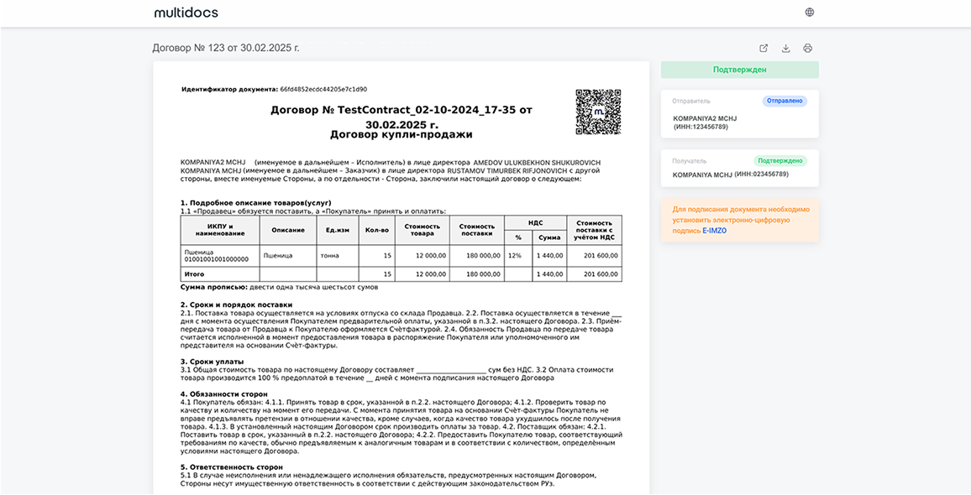The height and width of the screenshot is (495, 971).
Task: Download the contract document
Action: (785, 49)
